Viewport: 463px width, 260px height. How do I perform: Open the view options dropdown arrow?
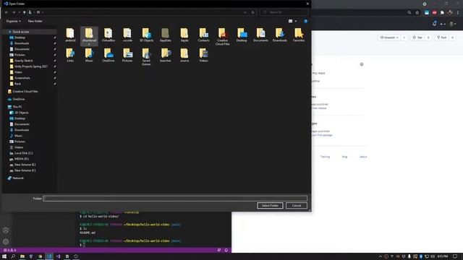296,21
